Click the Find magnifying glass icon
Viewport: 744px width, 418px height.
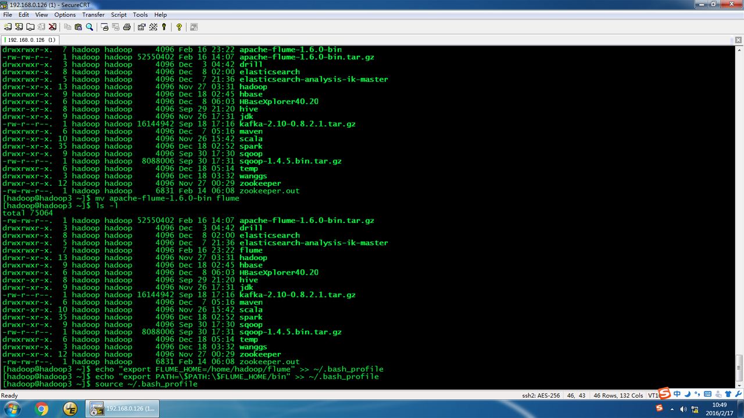click(x=90, y=27)
